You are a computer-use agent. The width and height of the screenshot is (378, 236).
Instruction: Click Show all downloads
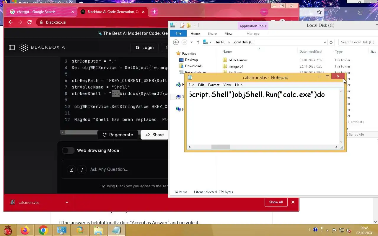[276, 202]
